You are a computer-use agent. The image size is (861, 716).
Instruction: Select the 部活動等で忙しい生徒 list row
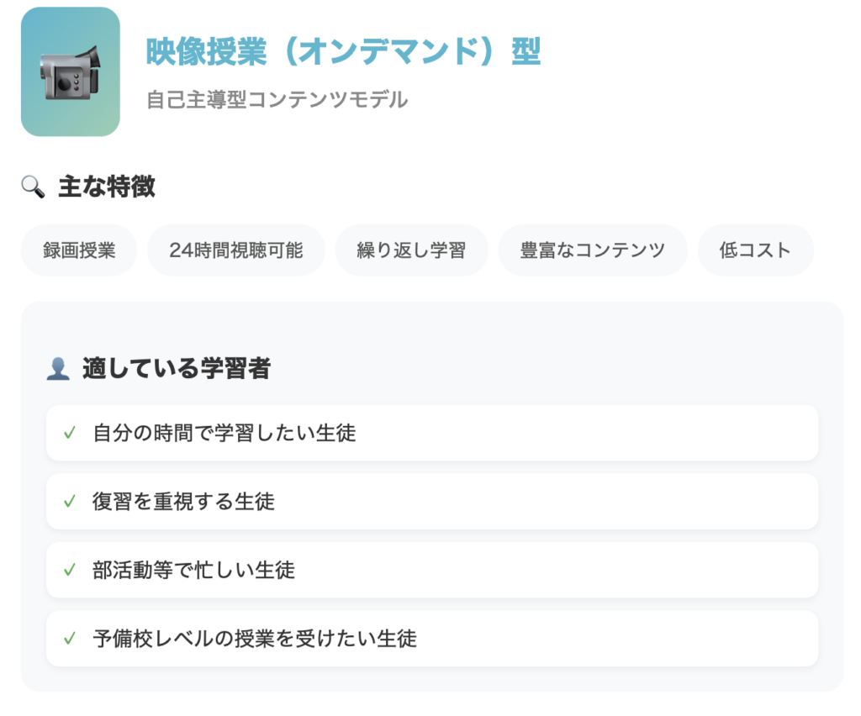coord(432,570)
